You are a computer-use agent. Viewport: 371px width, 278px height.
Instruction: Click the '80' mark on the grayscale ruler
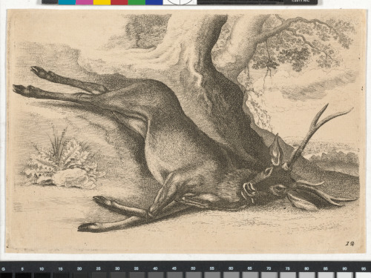pos(306,268)
